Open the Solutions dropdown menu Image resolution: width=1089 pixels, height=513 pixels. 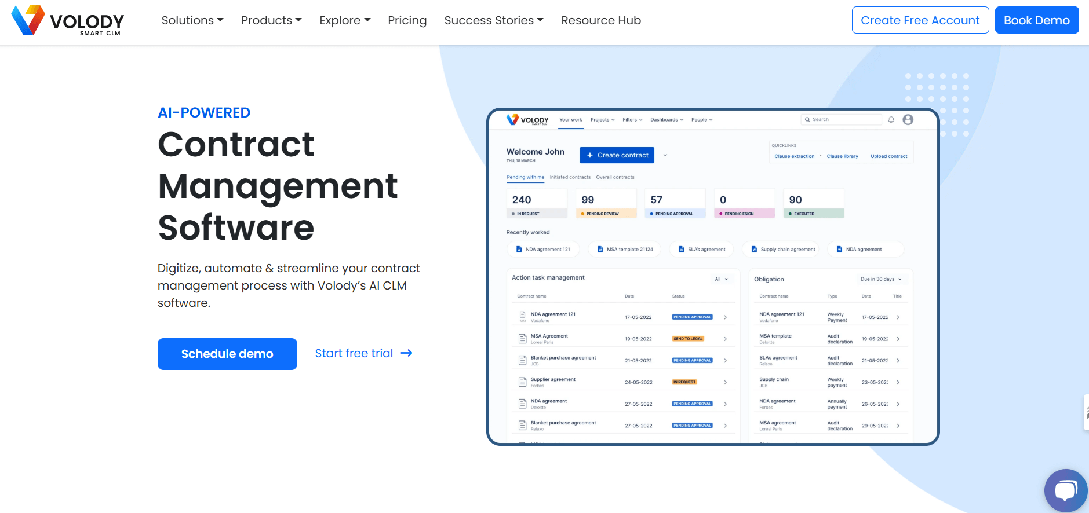[x=192, y=20]
